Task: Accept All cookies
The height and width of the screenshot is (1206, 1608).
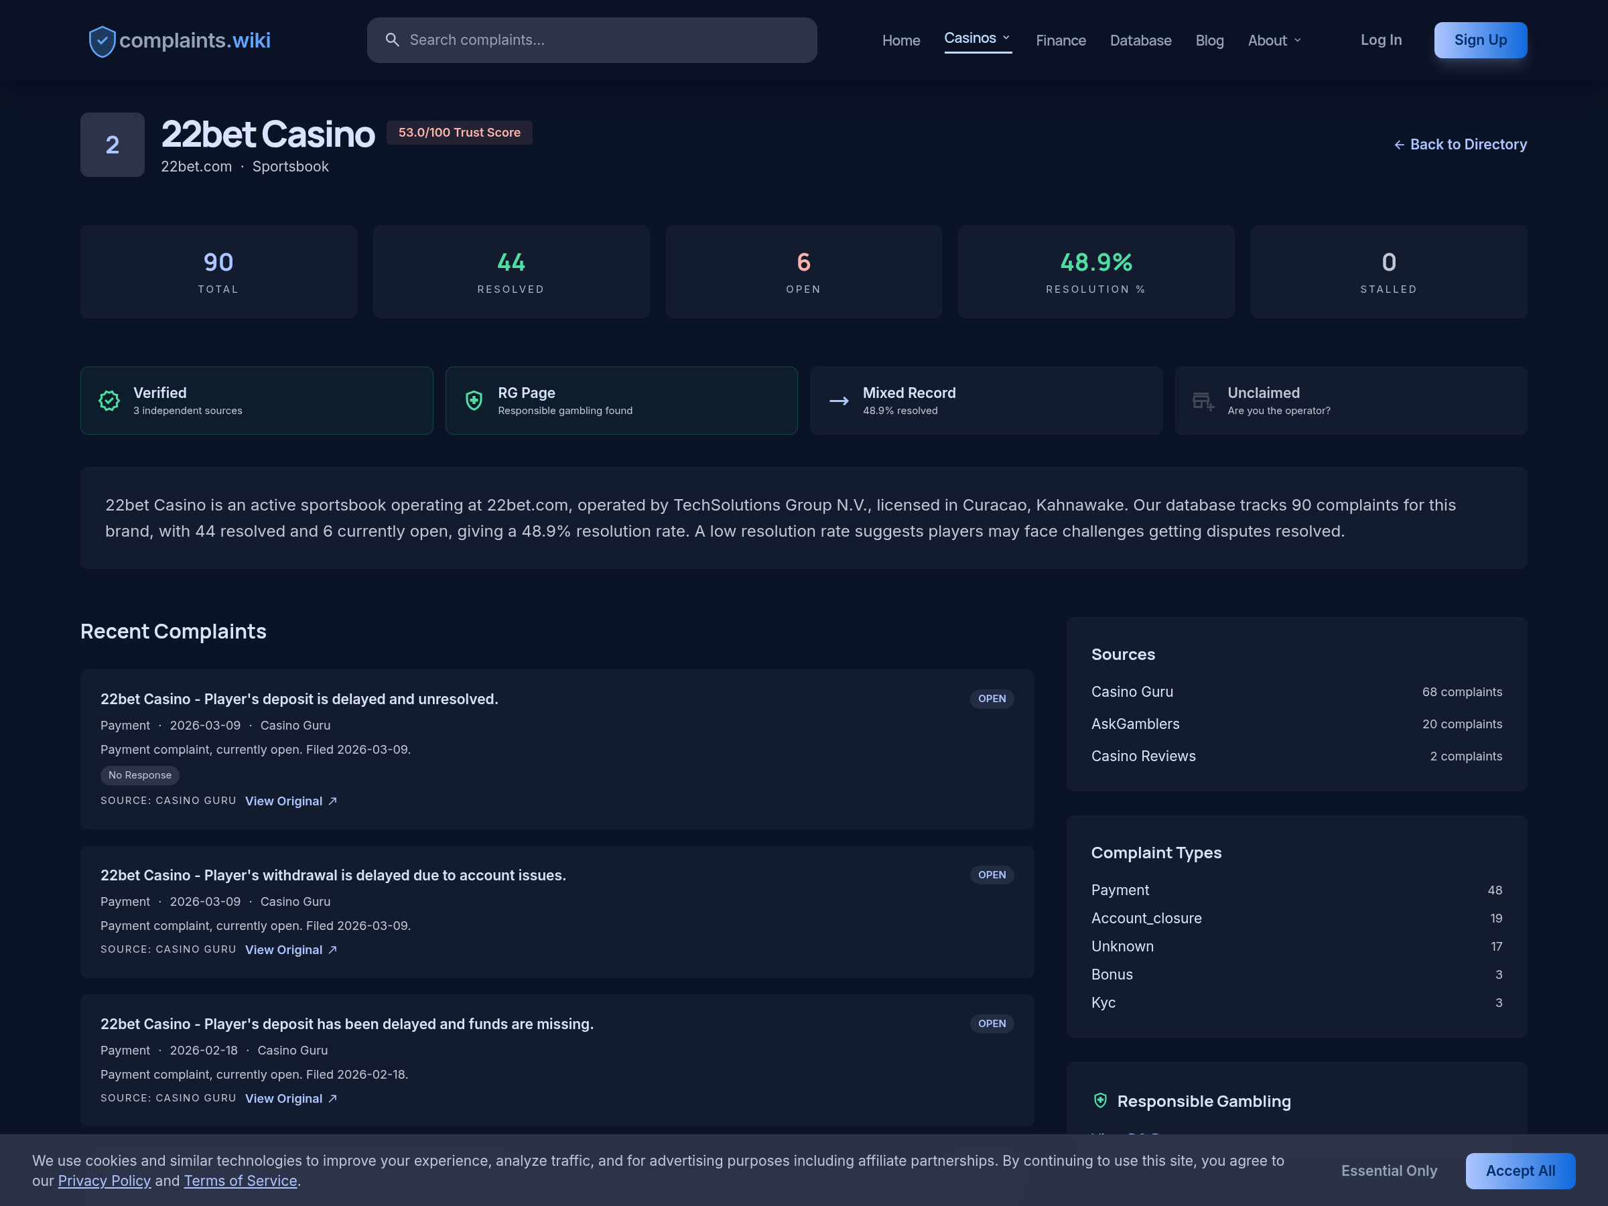Action: tap(1520, 1170)
